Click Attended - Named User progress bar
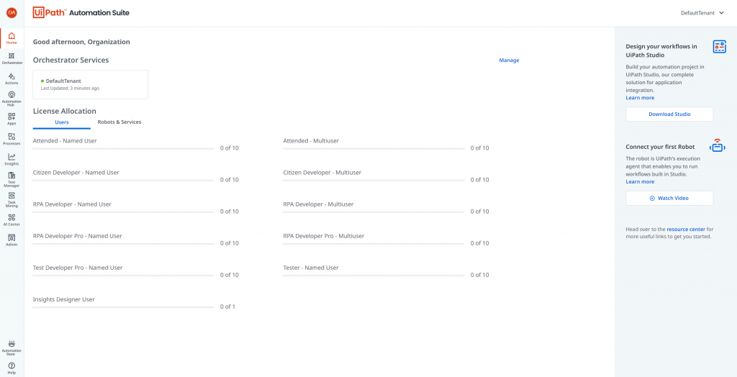 [123, 148]
